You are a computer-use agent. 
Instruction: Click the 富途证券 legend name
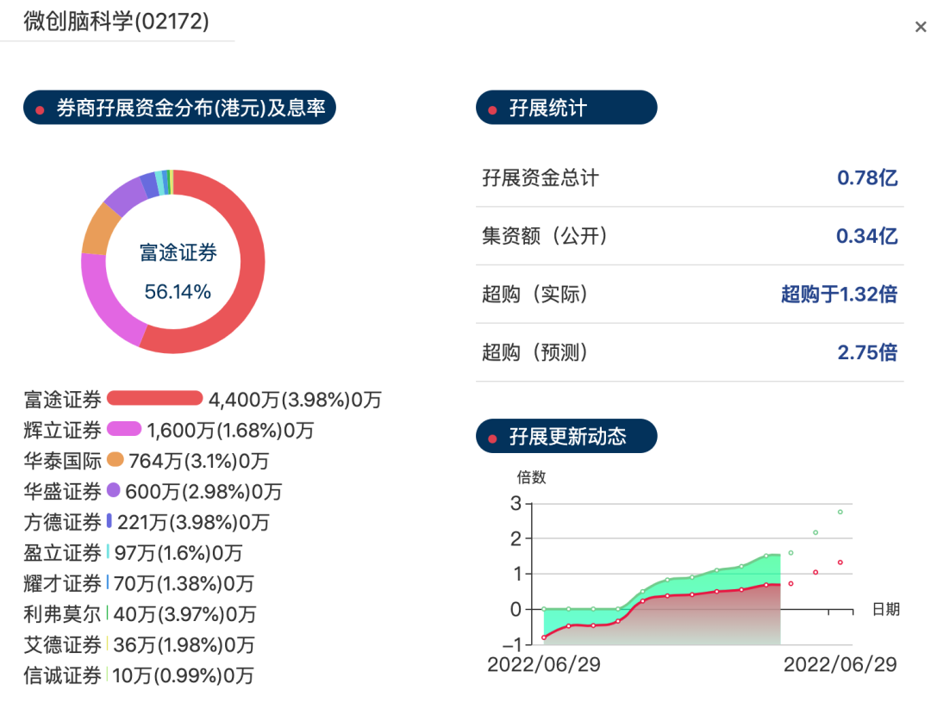tap(62, 400)
